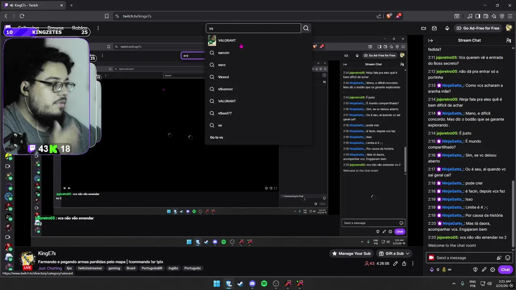The width and height of the screenshot is (516, 290).
Task: Open the three-dot menu in Twitch top navigation
Action: (98, 28)
